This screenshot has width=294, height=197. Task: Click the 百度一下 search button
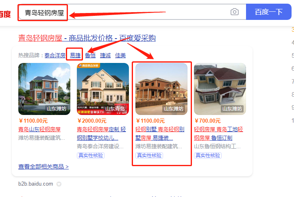[268, 12]
